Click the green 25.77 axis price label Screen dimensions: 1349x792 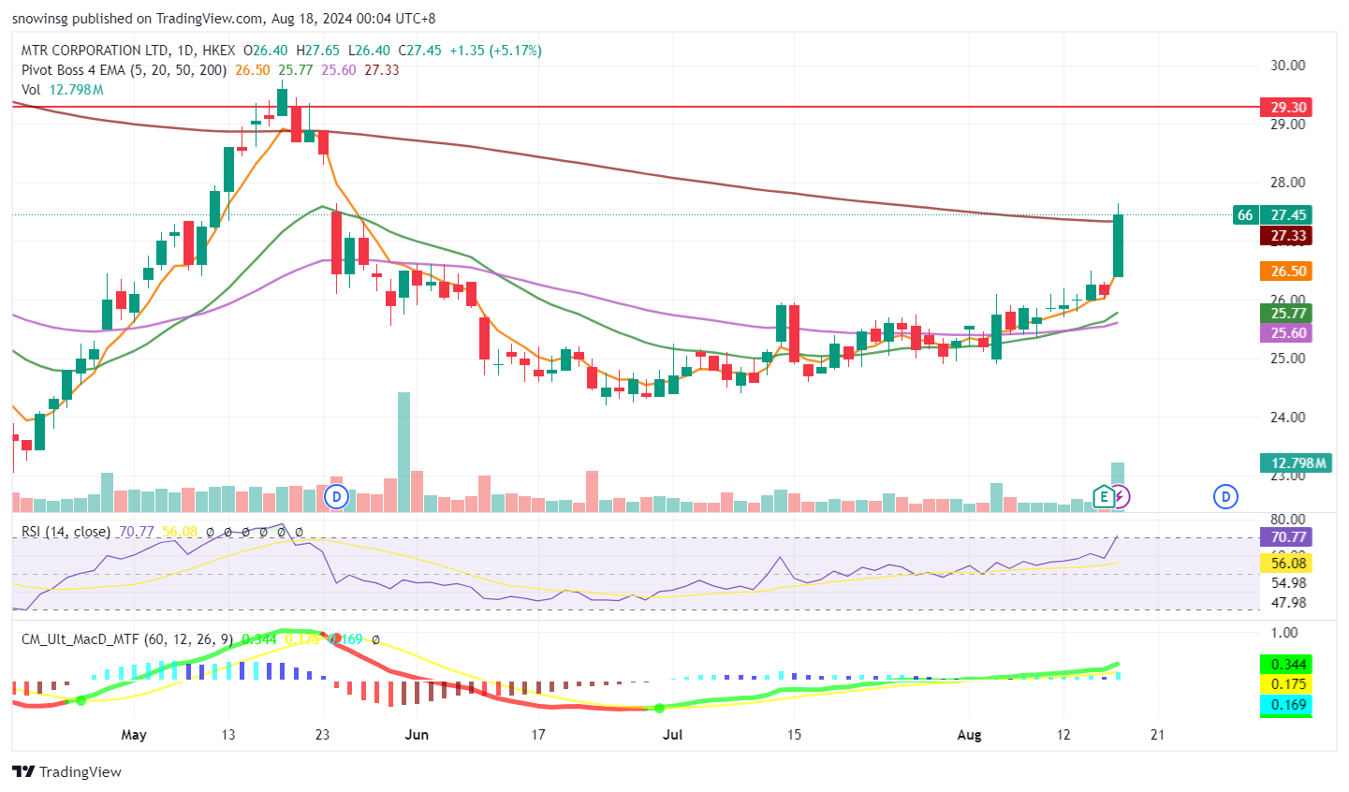(x=1286, y=313)
